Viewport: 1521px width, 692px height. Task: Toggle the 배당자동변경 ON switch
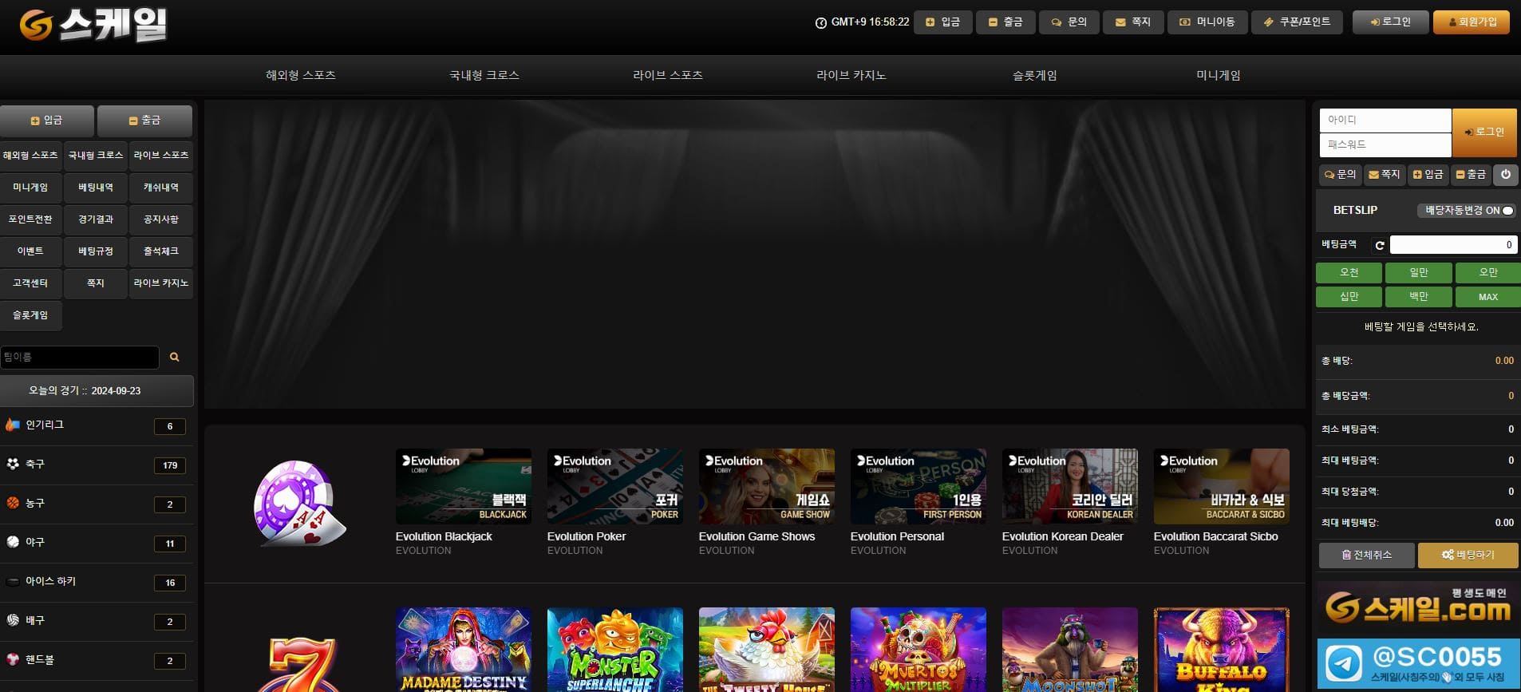coord(1466,211)
